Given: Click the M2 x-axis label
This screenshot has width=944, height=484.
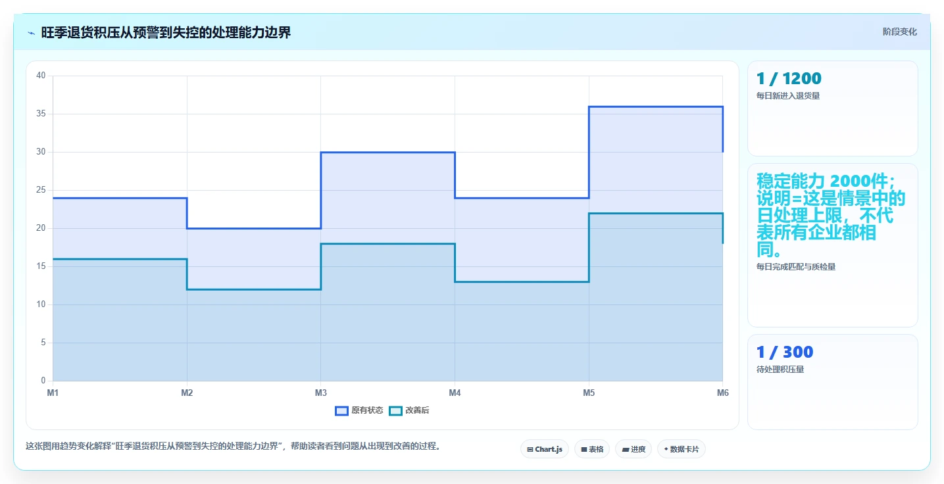Looking at the screenshot, I should coord(187,393).
